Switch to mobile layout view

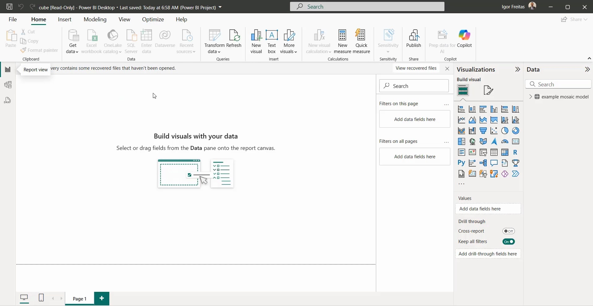(41, 298)
